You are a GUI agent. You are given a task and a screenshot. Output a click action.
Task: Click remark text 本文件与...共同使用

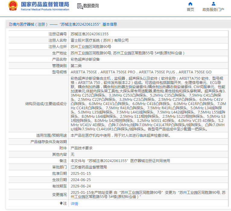pyautogui.click(x=120, y=161)
